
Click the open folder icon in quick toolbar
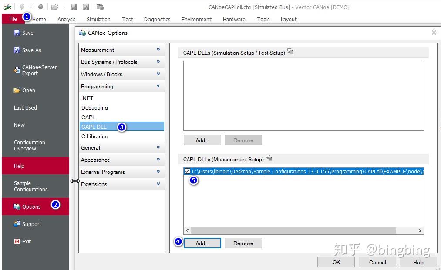pos(55,7)
